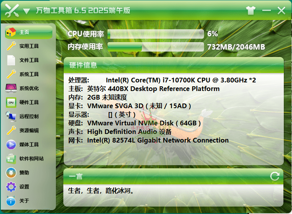Viewport: 292px width, 214px height.
Task: Open the skin theme shirt icon
Action: click(x=251, y=11)
